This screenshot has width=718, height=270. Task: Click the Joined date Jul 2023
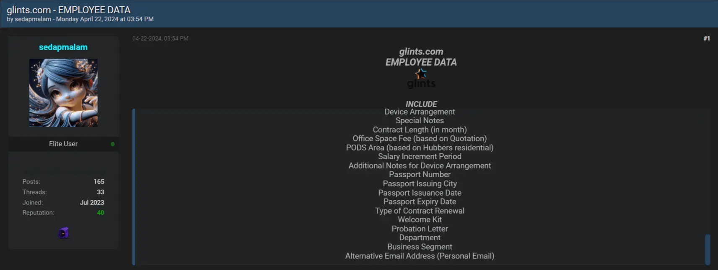[x=92, y=202]
